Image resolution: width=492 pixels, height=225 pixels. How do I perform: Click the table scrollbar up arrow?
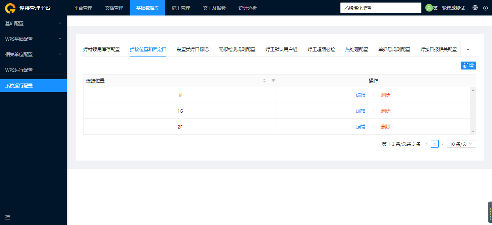473,90
